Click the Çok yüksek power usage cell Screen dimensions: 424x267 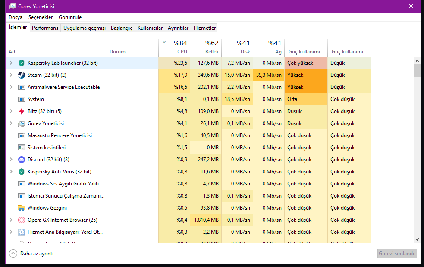(306, 63)
